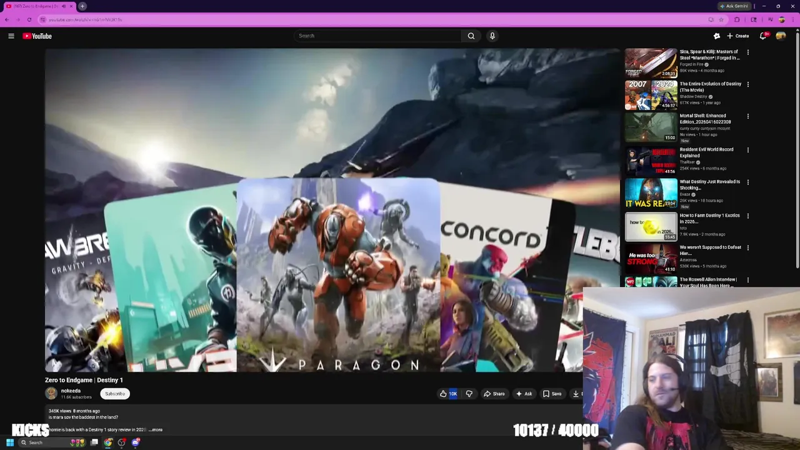Open options menu for We weren't Supposed video
Viewport: 800px width, 450px height.
[x=747, y=248]
